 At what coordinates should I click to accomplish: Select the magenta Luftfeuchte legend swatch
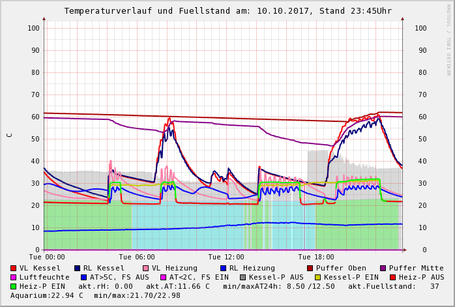click(x=14, y=277)
